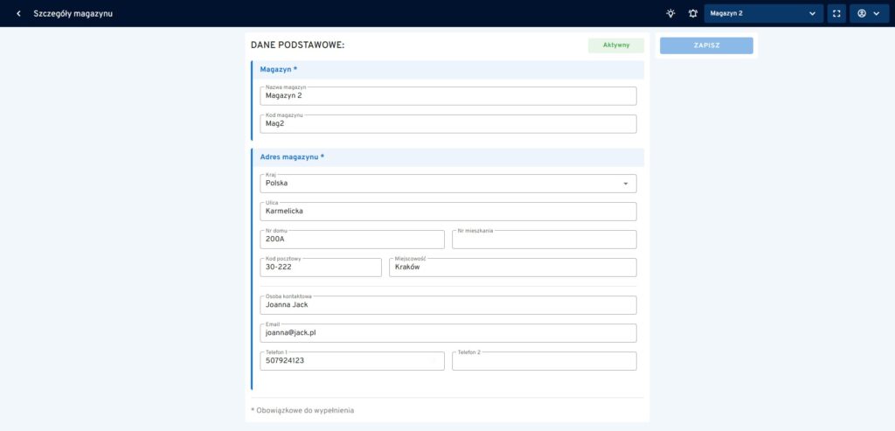Select the empty Telefon 2 field
895x431 pixels.
(x=544, y=361)
